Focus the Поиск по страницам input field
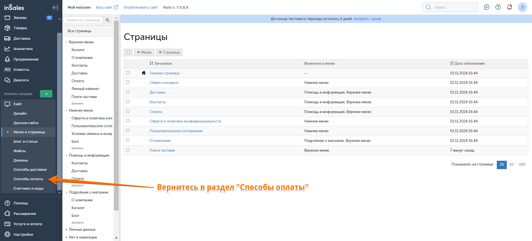This screenshot has height=241, width=532. point(83,20)
